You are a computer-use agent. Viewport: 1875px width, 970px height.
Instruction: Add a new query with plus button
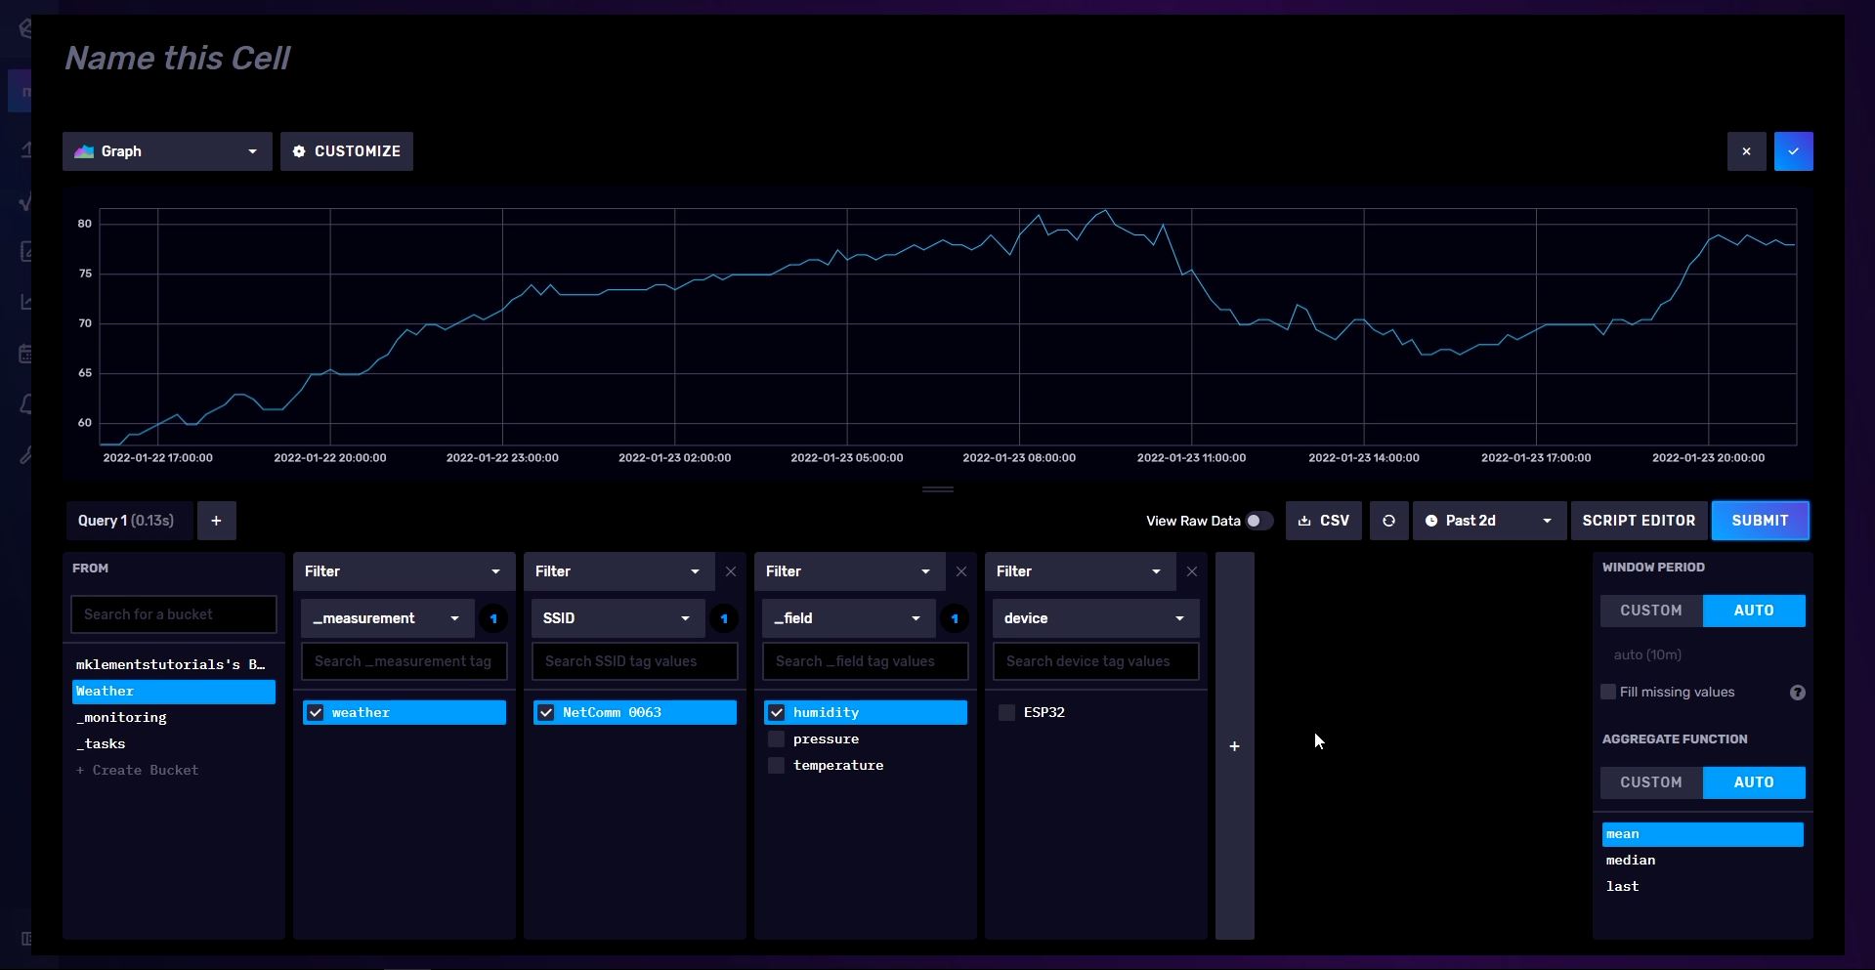[216, 521]
